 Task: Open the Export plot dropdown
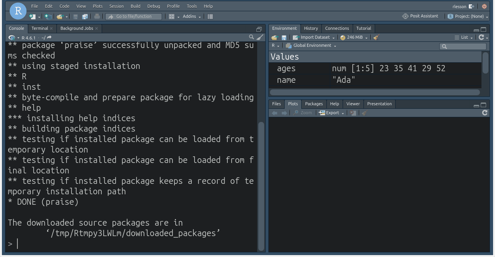[x=331, y=113]
